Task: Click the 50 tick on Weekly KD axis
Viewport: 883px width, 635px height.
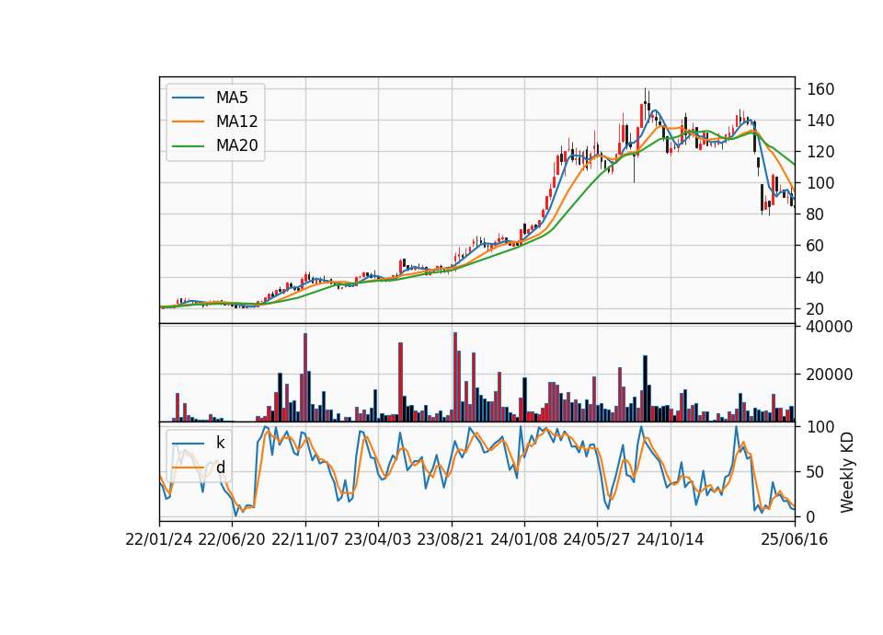Action: [x=816, y=472]
